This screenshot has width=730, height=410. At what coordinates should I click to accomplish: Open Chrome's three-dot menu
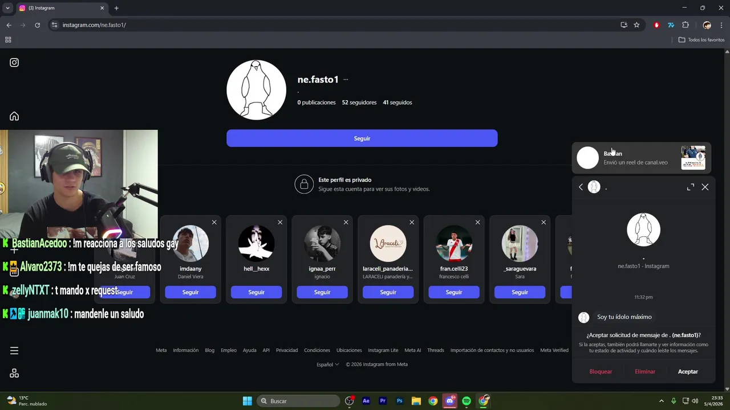(721, 25)
